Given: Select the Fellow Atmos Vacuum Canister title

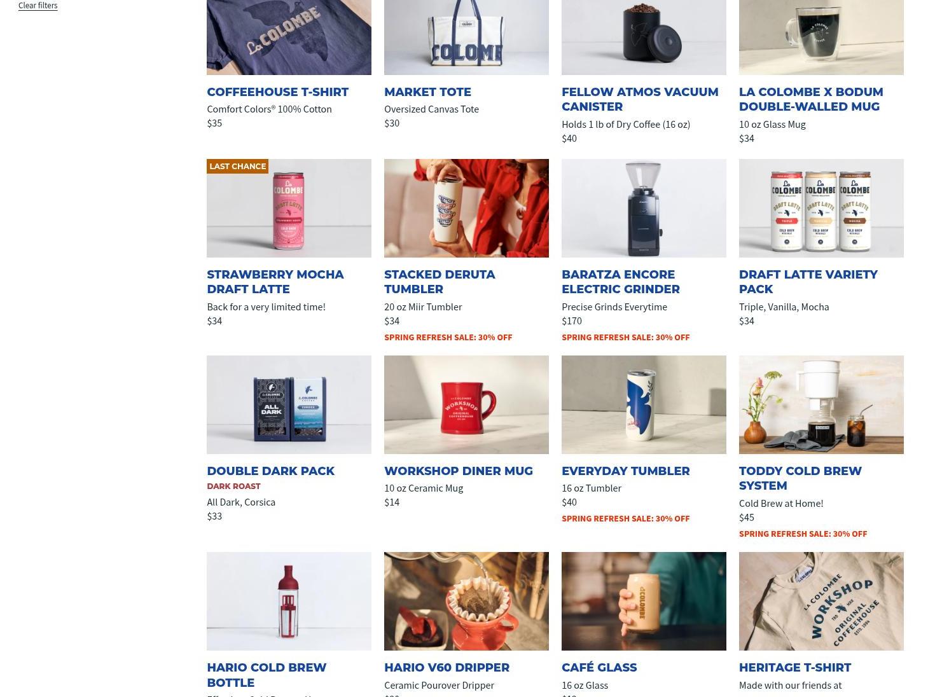Looking at the screenshot, I should [x=640, y=99].
